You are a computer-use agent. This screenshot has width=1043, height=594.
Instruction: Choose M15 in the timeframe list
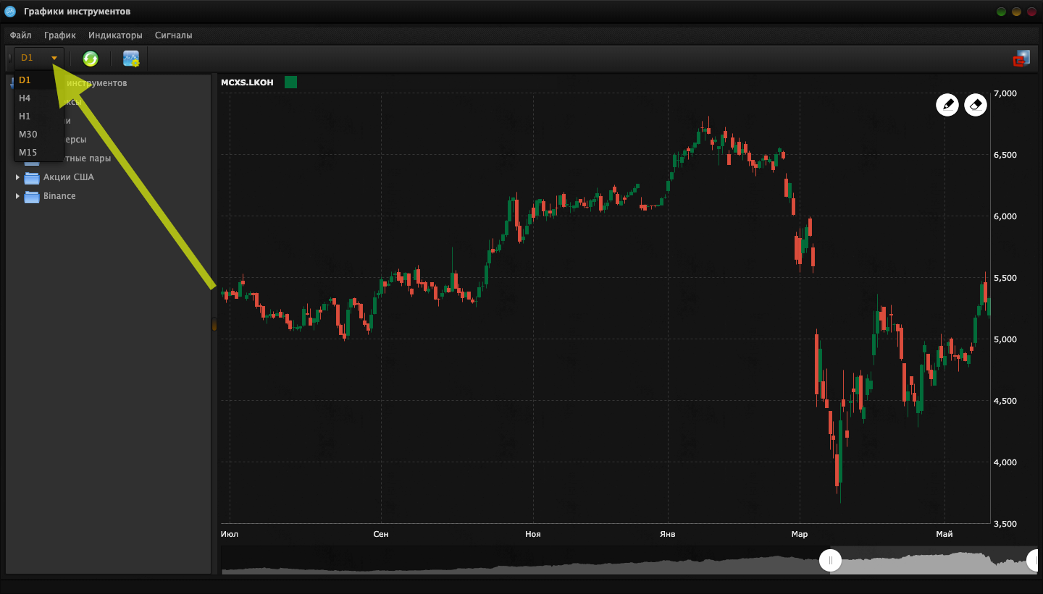[39, 153]
